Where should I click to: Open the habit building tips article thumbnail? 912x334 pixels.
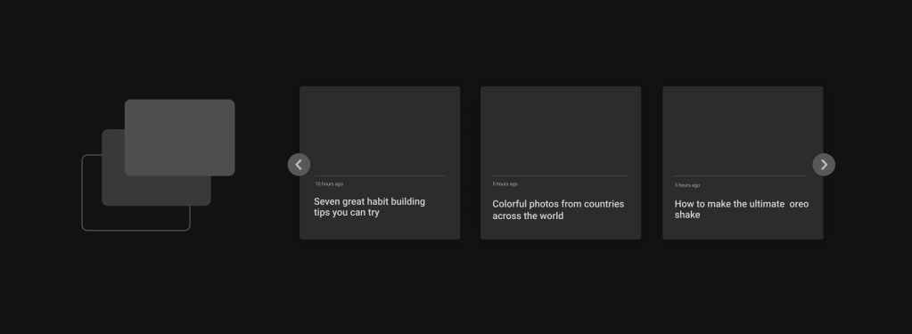[x=380, y=131]
